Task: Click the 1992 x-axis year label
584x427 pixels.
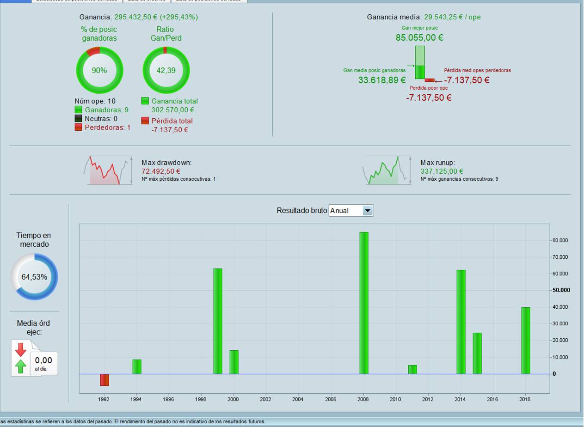Action: [x=104, y=399]
